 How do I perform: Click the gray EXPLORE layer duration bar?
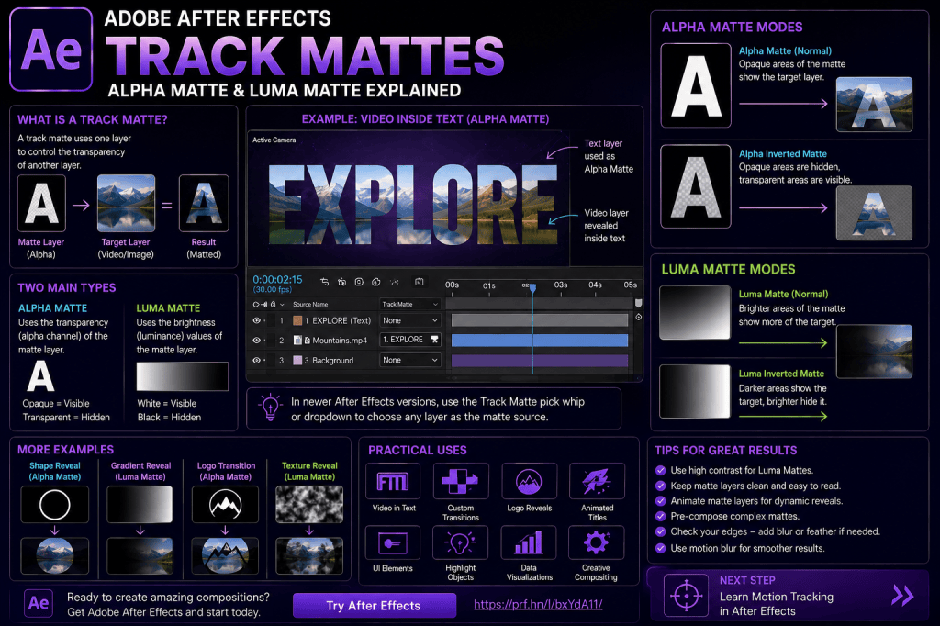pyautogui.click(x=540, y=320)
